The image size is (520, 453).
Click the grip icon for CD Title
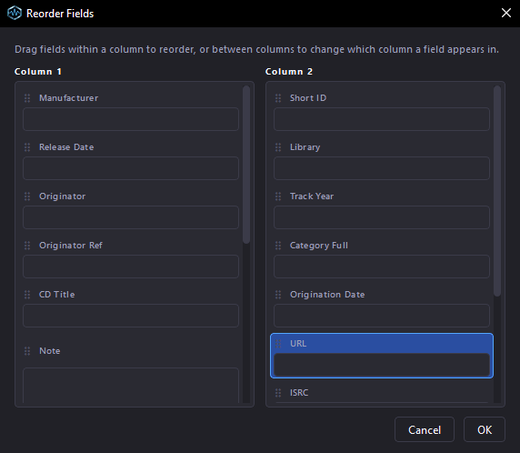pyautogui.click(x=27, y=295)
